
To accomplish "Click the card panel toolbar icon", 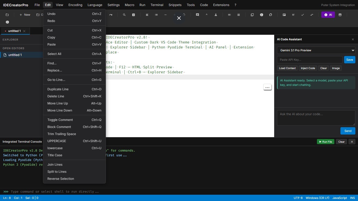I will click(284, 15).
